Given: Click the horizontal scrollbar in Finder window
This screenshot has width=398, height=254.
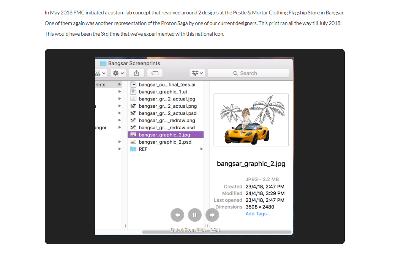Looking at the screenshot, I should pos(216,232).
